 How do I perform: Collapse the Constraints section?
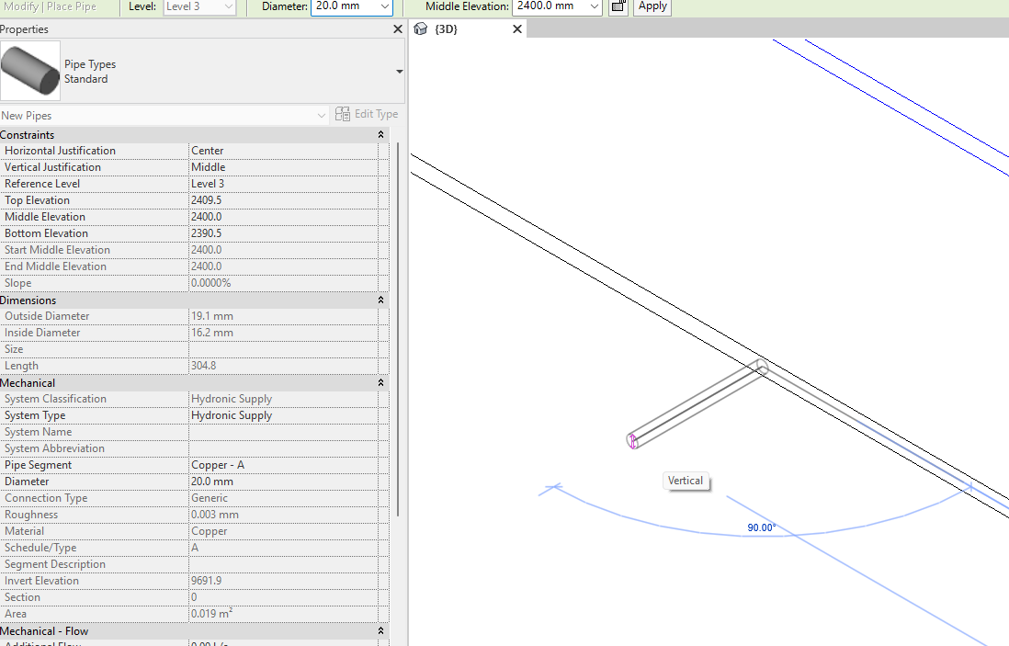[380, 134]
